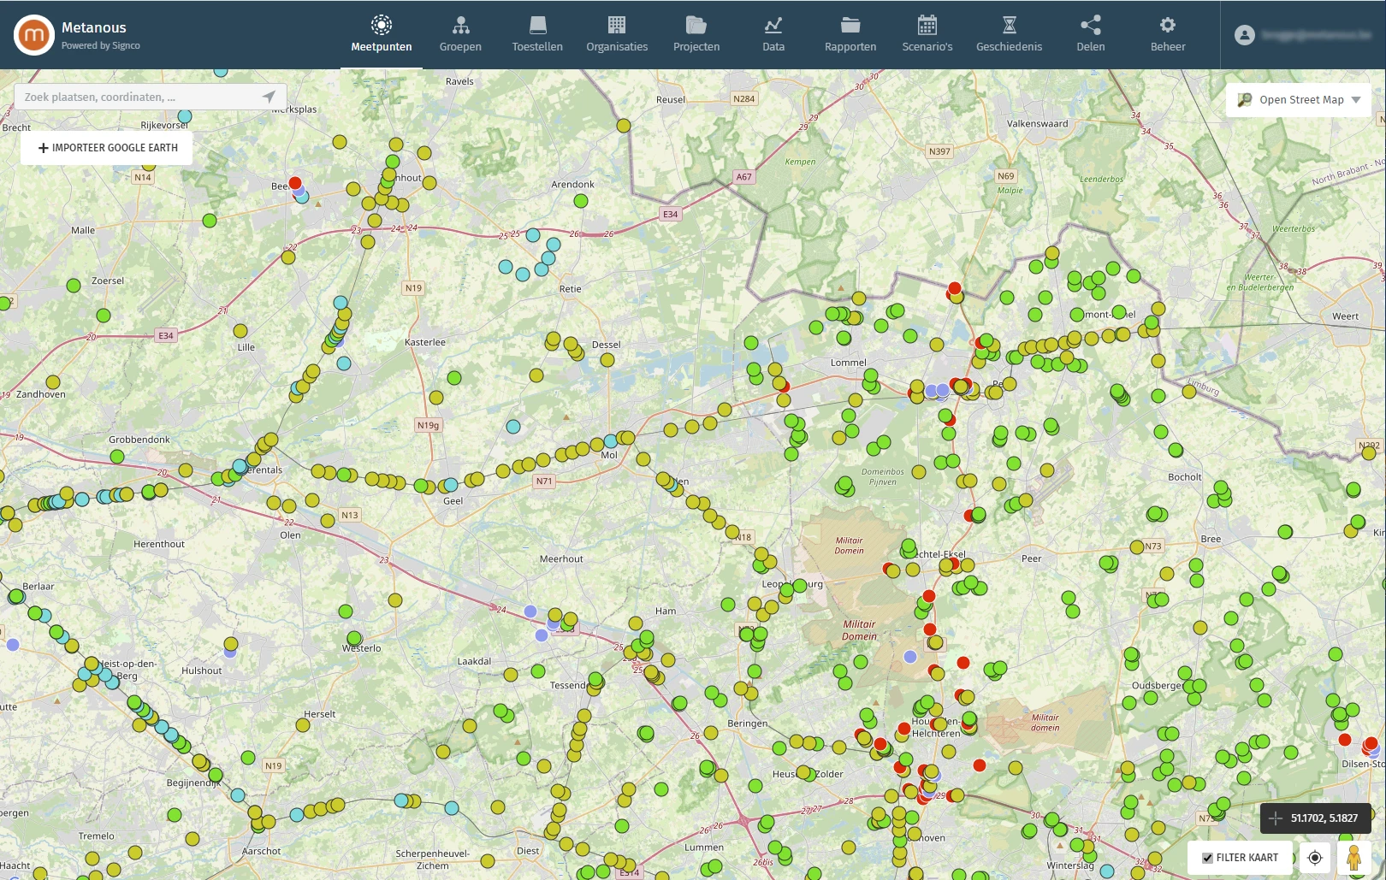Viewport: 1386px width, 880px height.
Task: Click the locate-me crosshair button
Action: pos(1315,858)
